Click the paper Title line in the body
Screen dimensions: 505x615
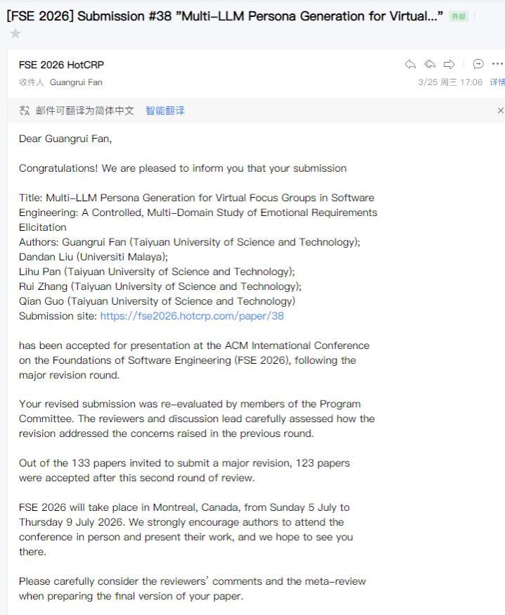pos(198,213)
